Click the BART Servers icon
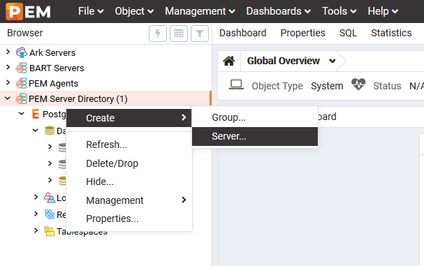Viewport: 424px width, 266px height. point(22,68)
